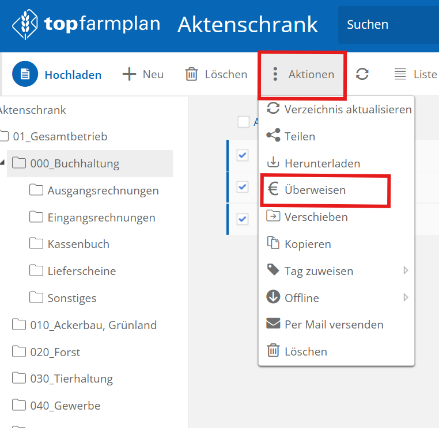439x428 pixels.
Task: Expand the Offline submenu arrow
Action: click(406, 297)
